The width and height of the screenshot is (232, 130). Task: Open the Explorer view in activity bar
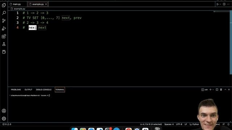pyautogui.click(x=4, y=5)
